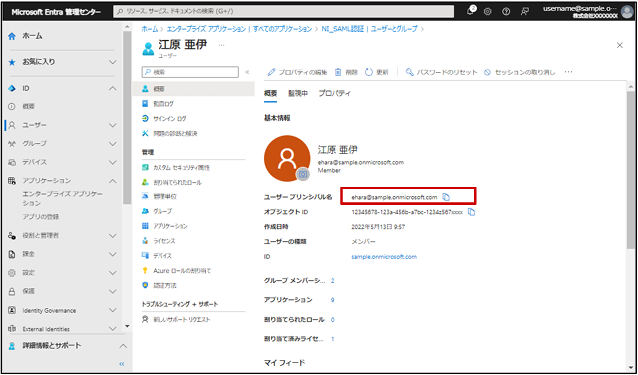Change the profile photo camera icon
Image resolution: width=638 pixels, height=375 pixels.
point(302,174)
